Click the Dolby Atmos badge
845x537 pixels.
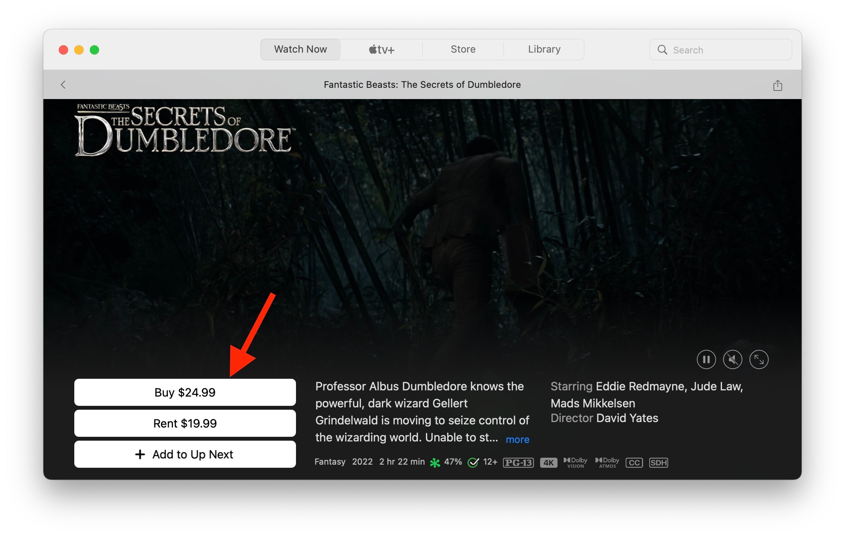(607, 463)
